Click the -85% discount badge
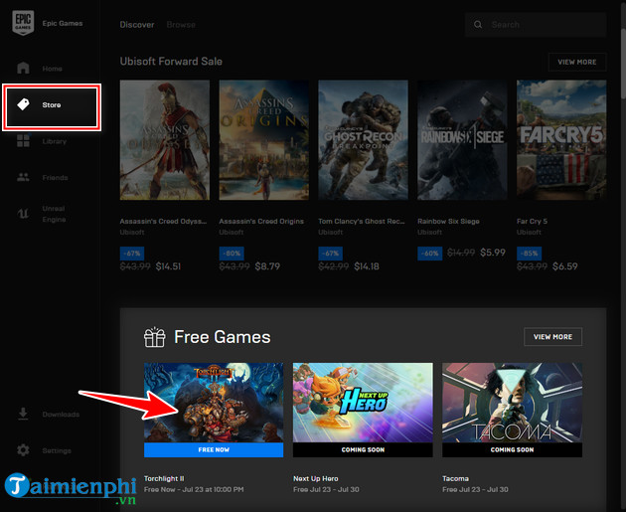Viewport: 626px width, 512px height. point(529,254)
